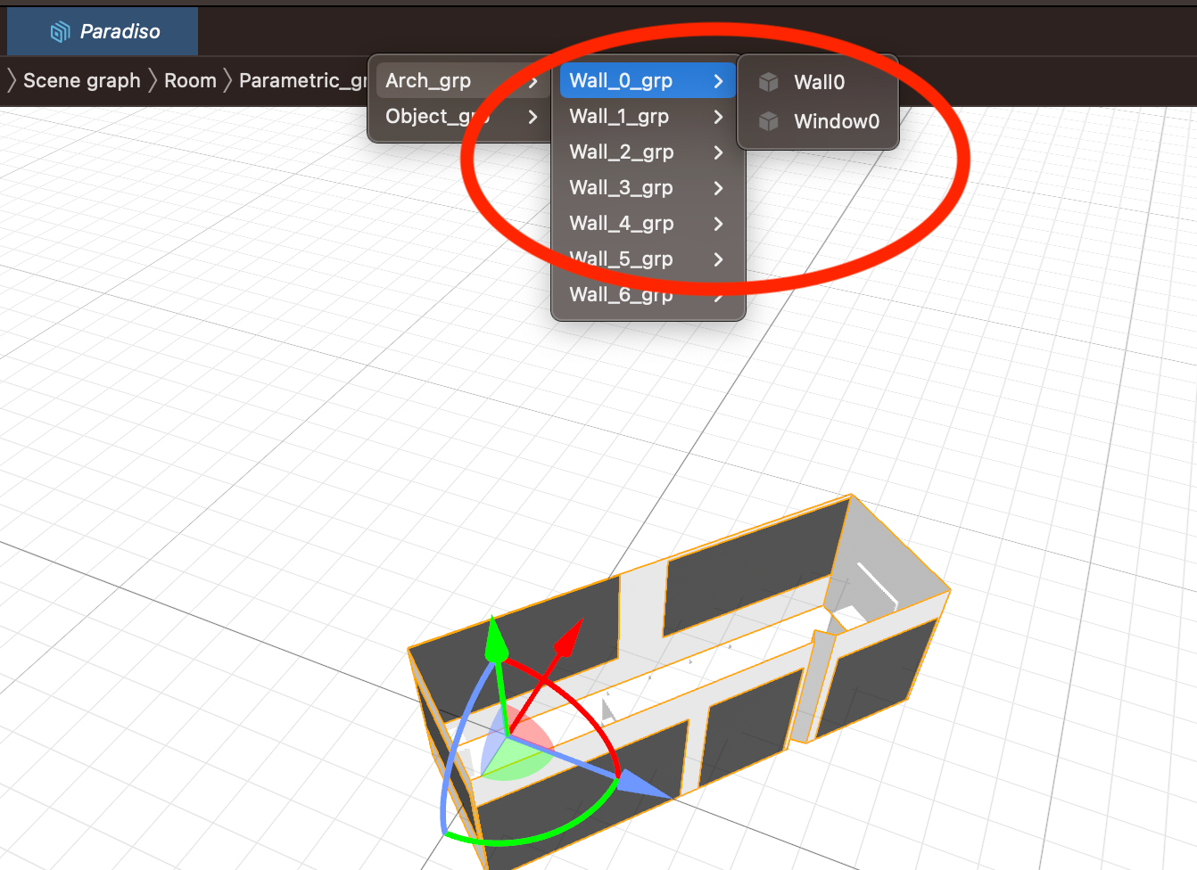Expand the Arch_grp submenu chevron
The height and width of the screenshot is (870, 1197).
(x=535, y=80)
